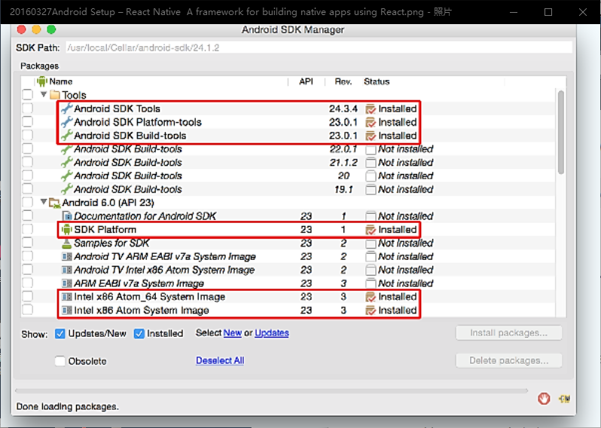Viewport: 601px width, 428px height.
Task: Click the wrench icon of Build-tools 22.0.1
Action: pos(67,149)
